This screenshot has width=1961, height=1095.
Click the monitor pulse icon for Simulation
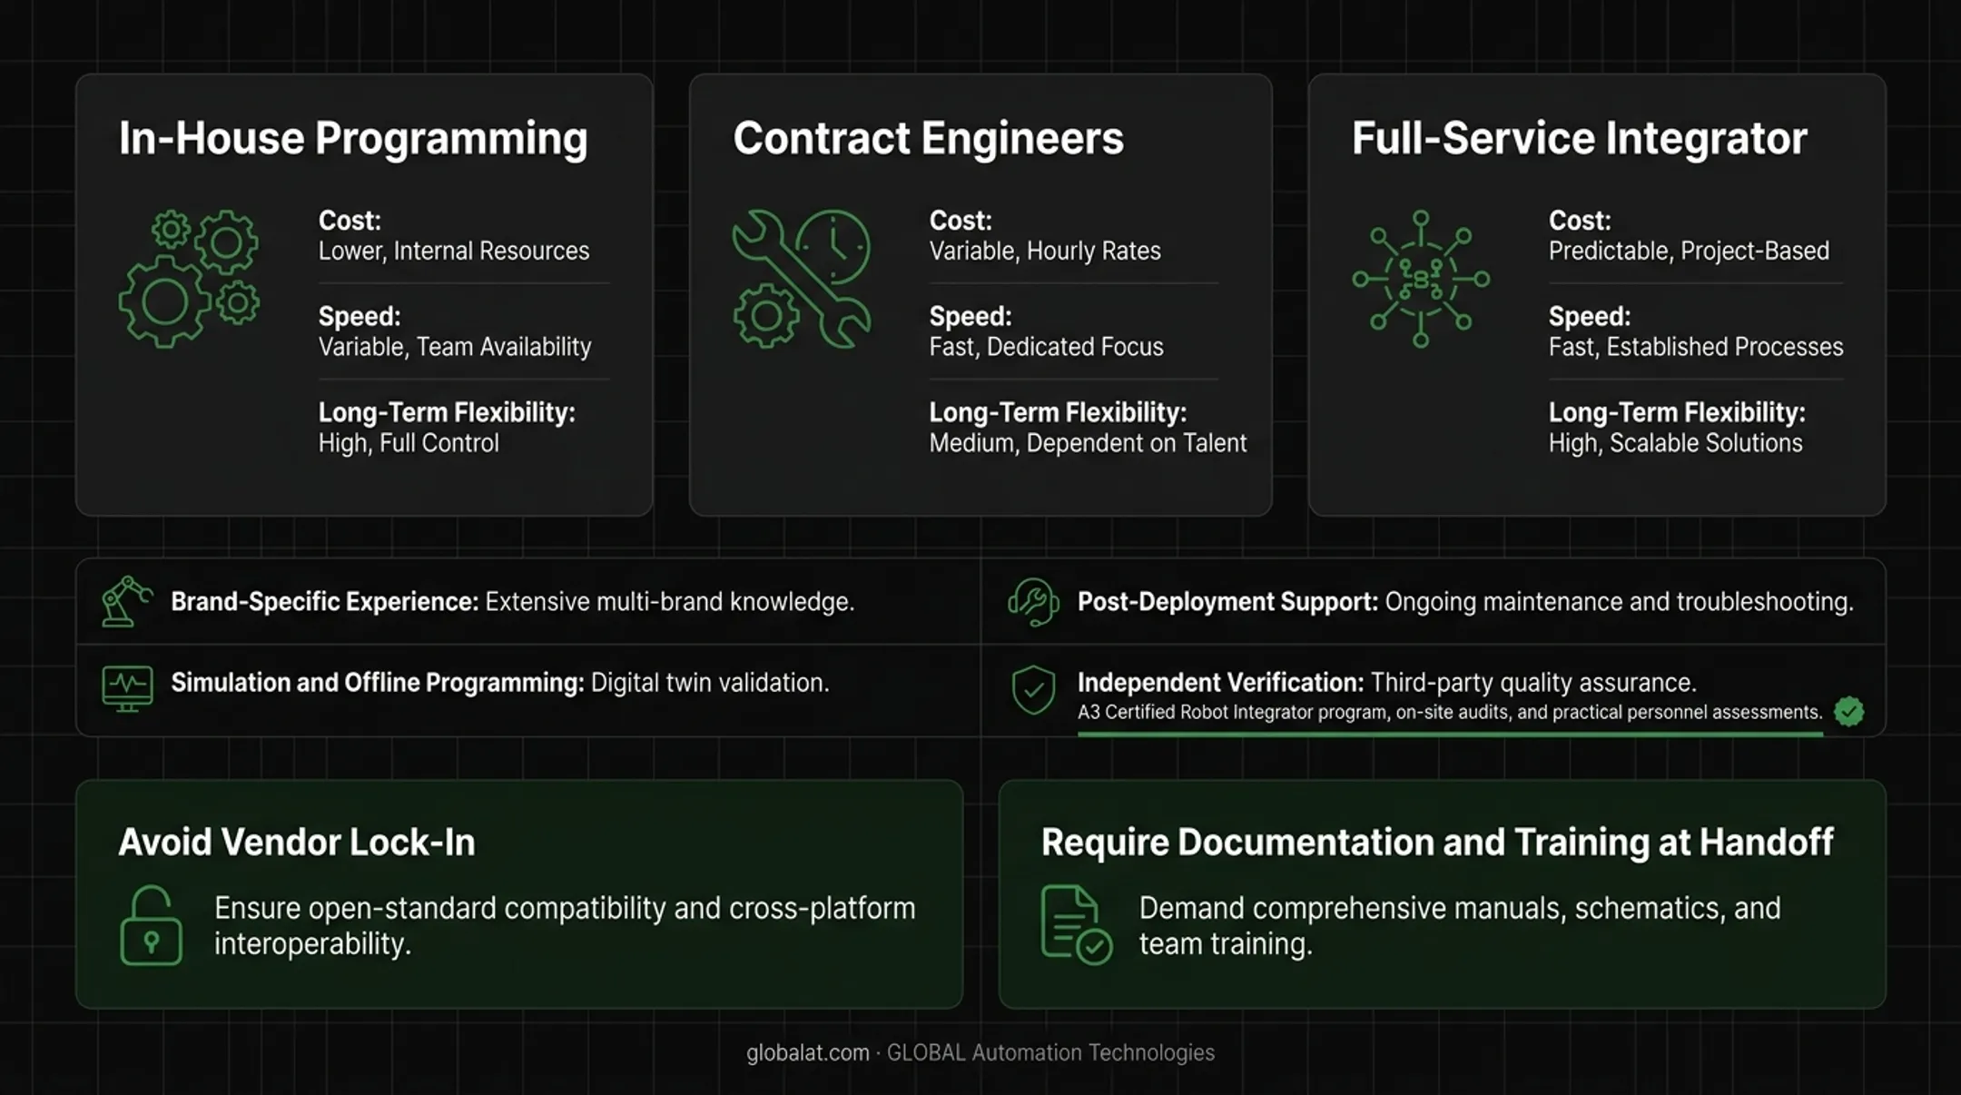(127, 689)
